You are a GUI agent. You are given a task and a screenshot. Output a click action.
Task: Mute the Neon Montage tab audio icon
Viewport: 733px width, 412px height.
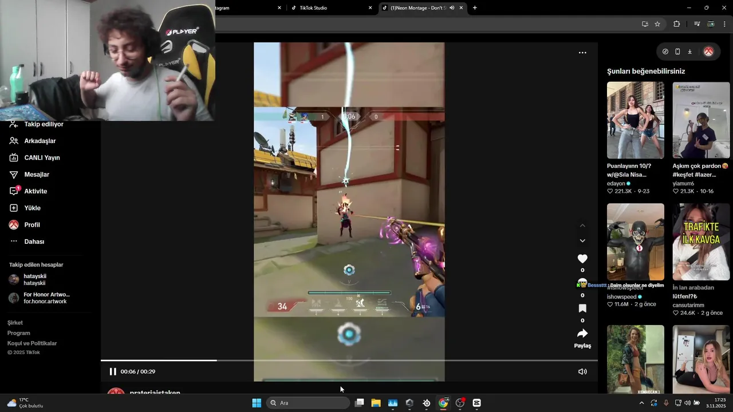point(452,8)
